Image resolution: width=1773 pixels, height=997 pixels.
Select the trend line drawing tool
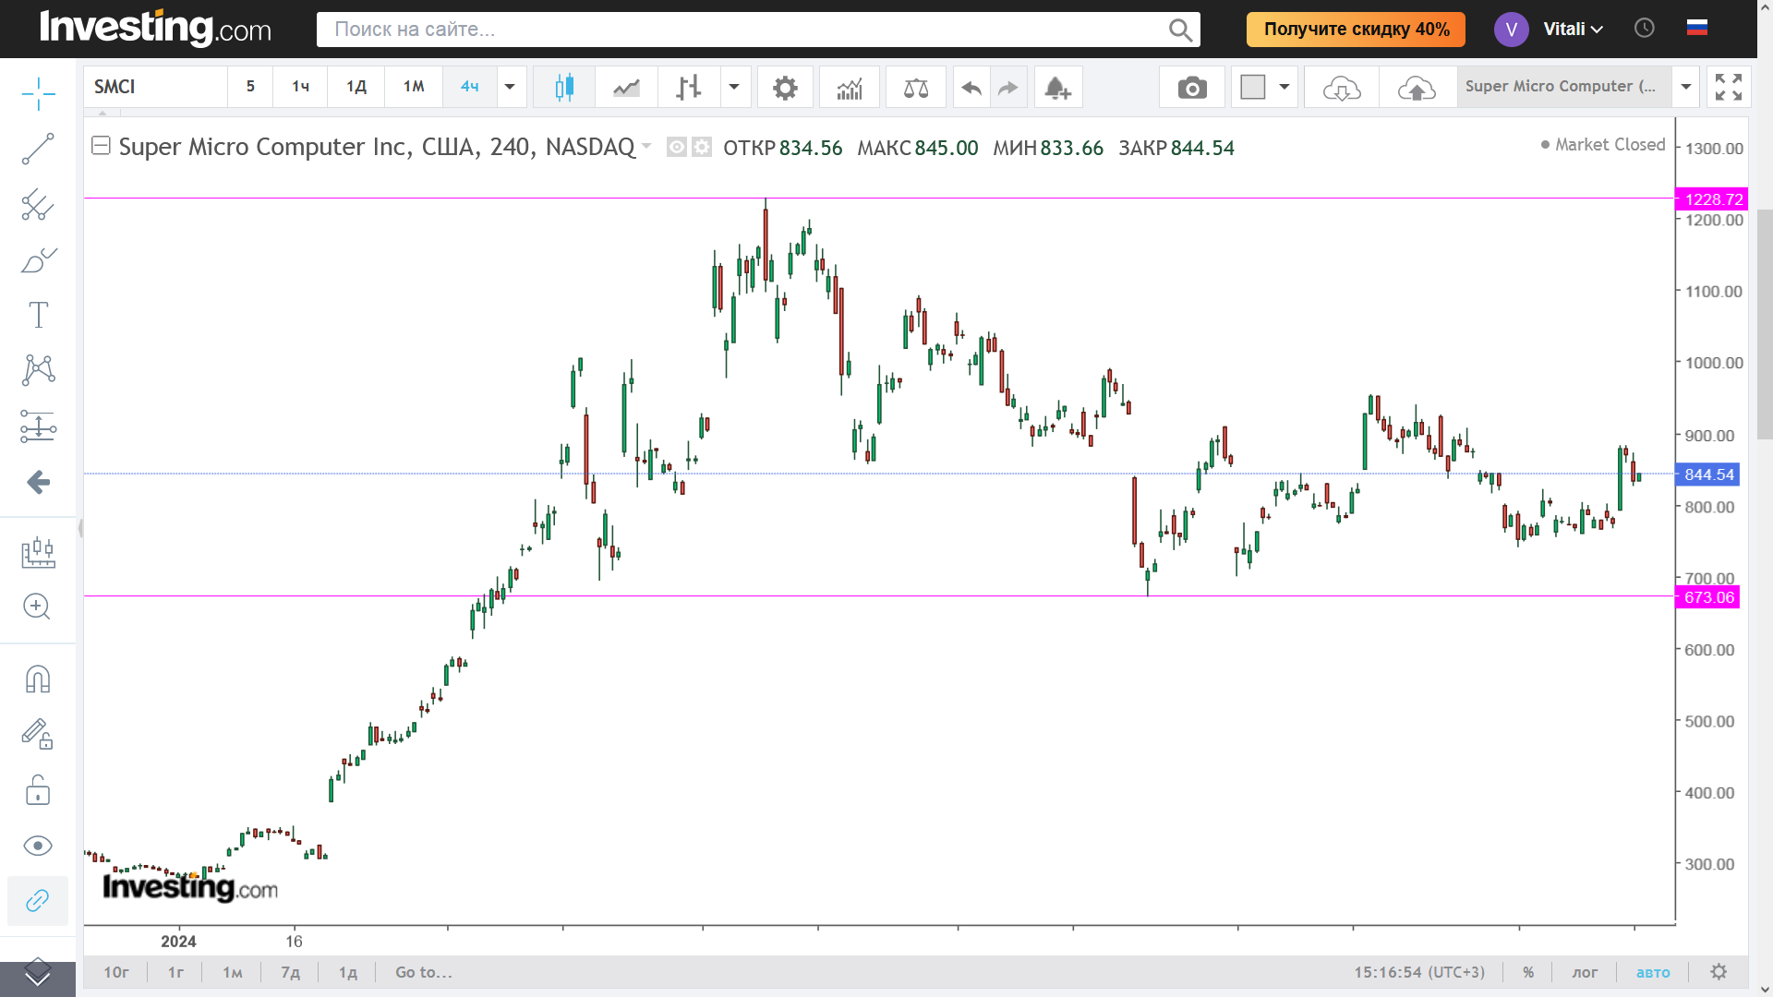(x=38, y=149)
